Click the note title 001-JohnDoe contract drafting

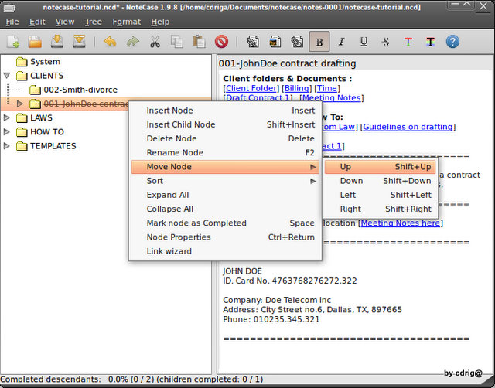(287, 63)
